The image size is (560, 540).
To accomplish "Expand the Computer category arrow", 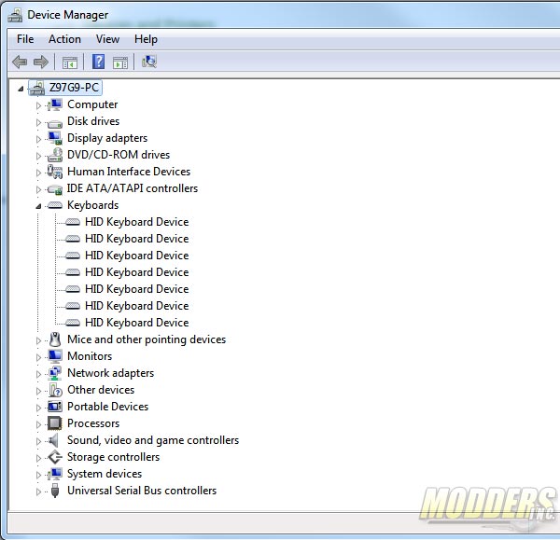I will click(38, 105).
